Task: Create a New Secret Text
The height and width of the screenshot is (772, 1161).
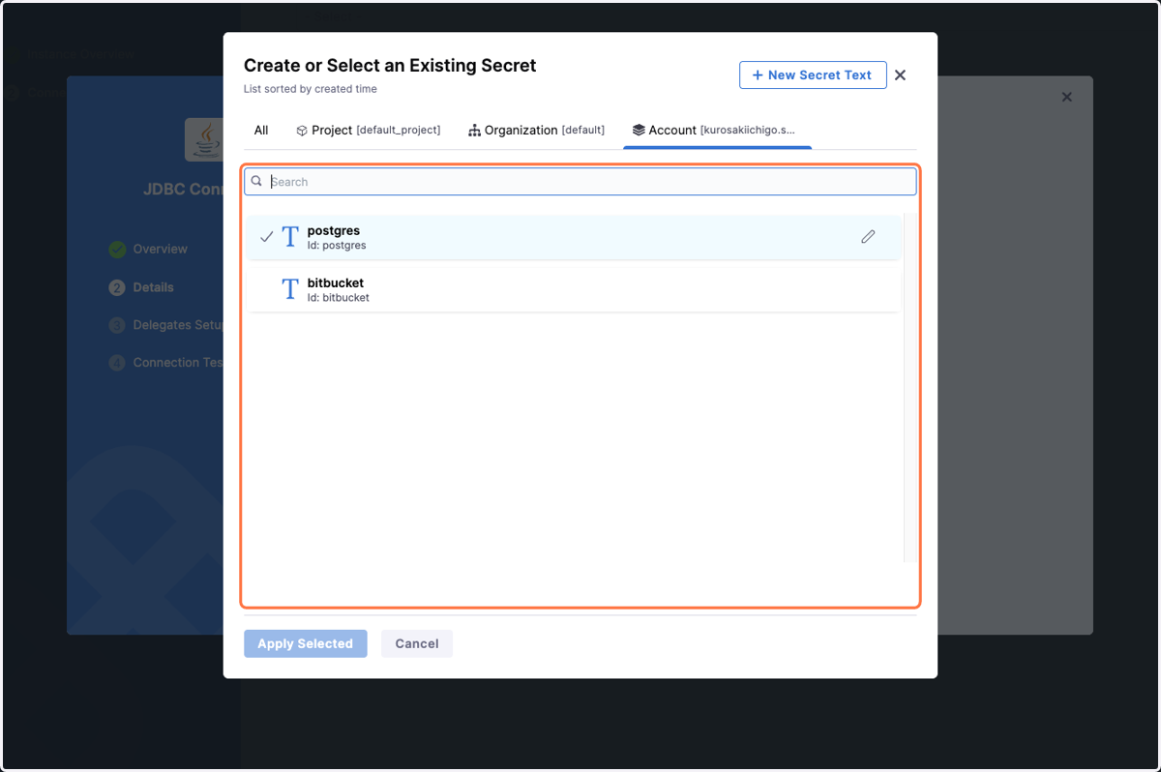Action: pos(813,75)
